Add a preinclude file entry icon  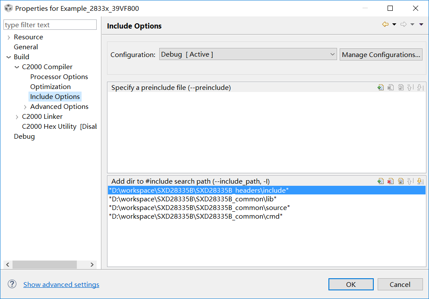pyautogui.click(x=380, y=88)
